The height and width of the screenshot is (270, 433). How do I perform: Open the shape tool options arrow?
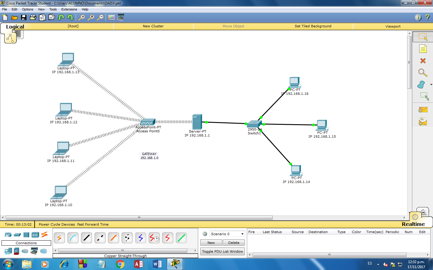coord(431,84)
